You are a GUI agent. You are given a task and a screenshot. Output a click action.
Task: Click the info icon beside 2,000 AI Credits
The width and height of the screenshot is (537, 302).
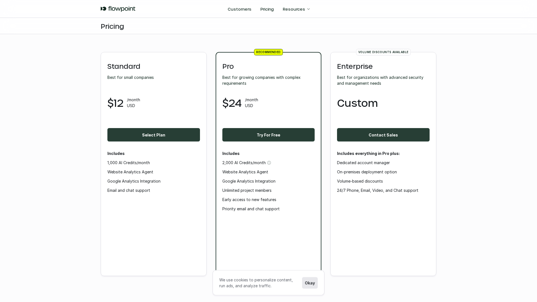[269, 163]
